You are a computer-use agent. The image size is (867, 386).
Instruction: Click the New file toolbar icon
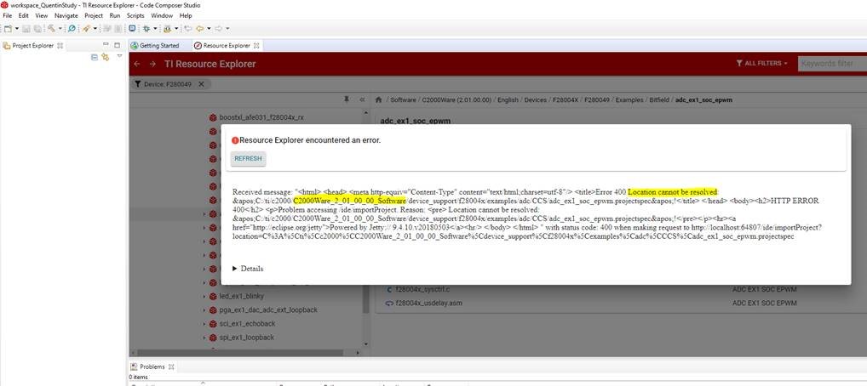[8, 28]
